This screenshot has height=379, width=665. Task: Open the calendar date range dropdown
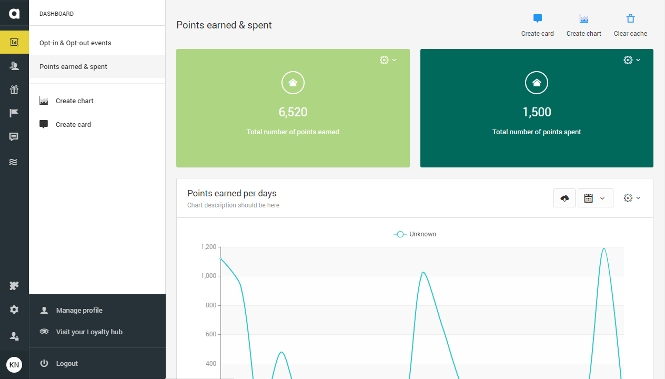tap(595, 198)
